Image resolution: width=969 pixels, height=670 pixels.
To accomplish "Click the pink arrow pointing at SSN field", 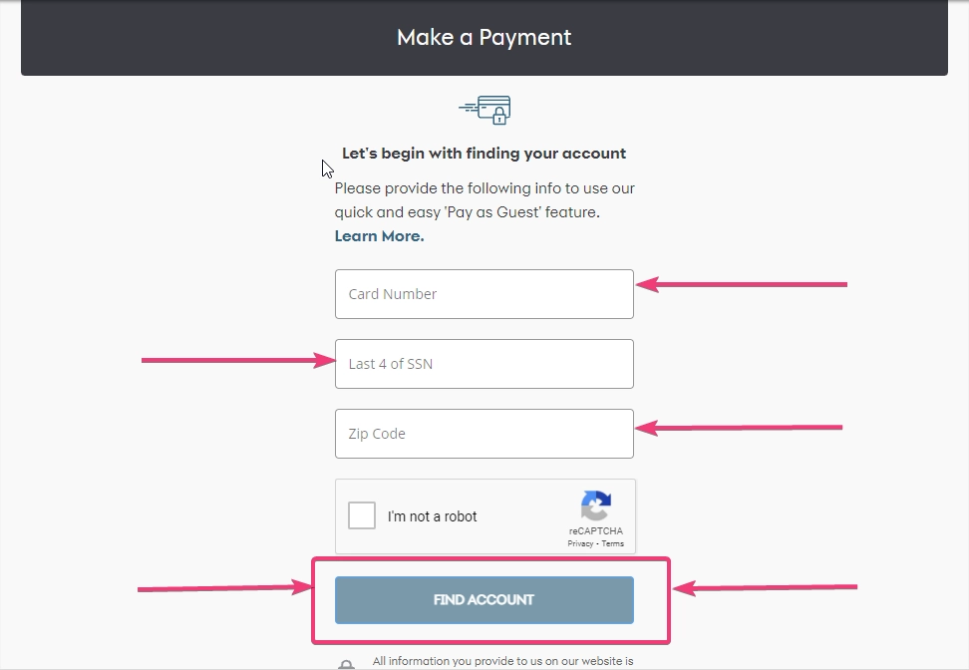I will [238, 360].
